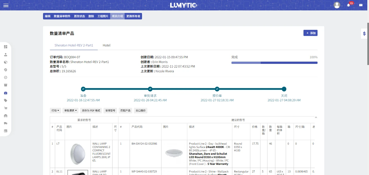The height and width of the screenshot is (175, 369).
Task: Click the 总体积 value 19.165626
Action: 69,71
